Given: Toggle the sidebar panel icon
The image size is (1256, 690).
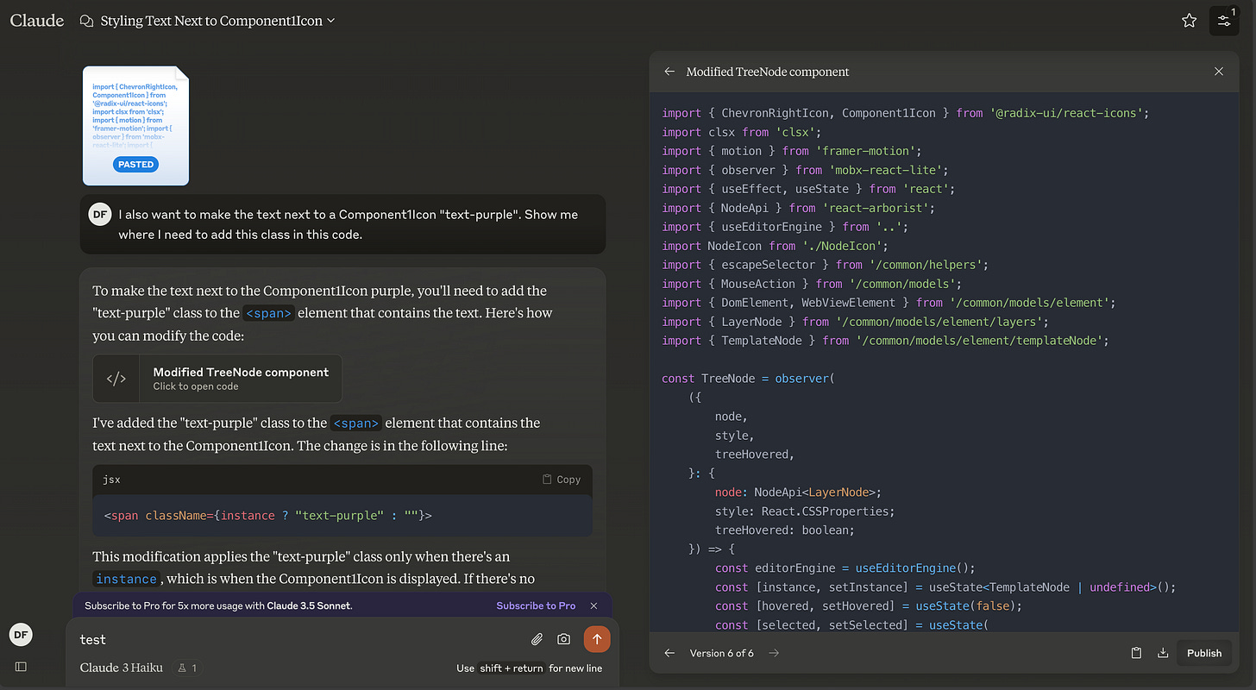Looking at the screenshot, I should tap(21, 667).
